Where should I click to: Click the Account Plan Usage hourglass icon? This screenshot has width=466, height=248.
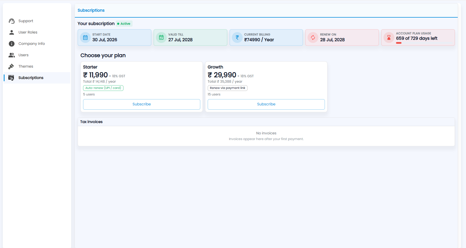point(389,37)
